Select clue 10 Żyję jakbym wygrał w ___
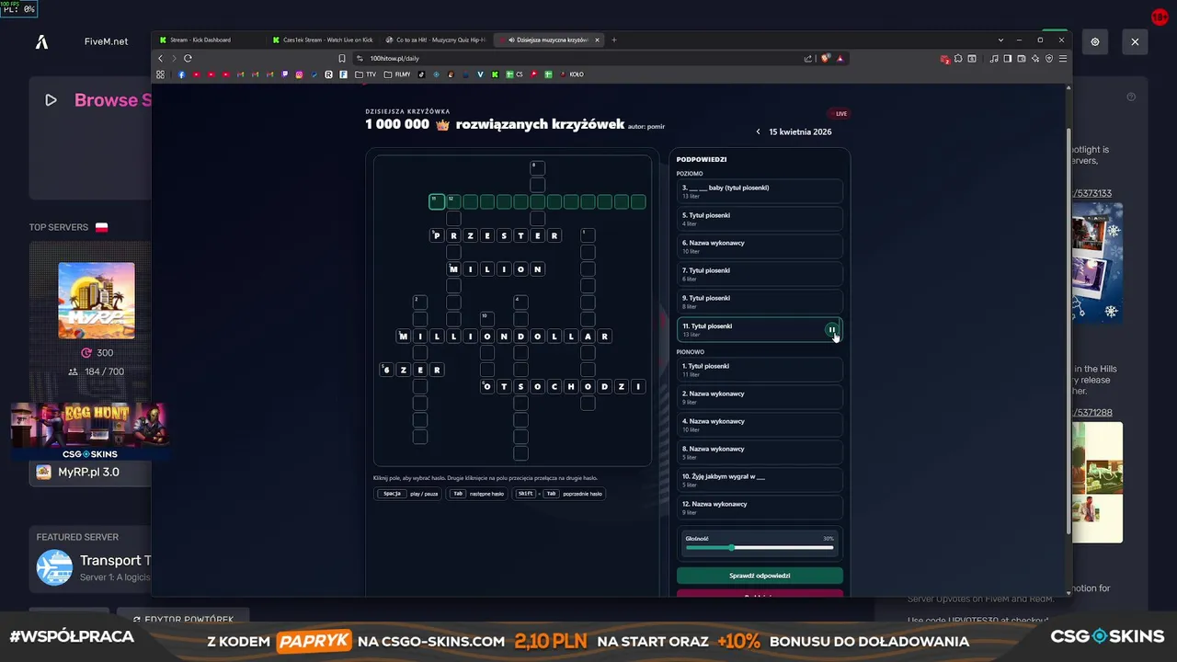Viewport: 1177px width, 662px height. (x=760, y=480)
